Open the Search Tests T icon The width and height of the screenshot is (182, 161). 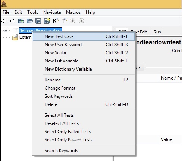(x=64, y=20)
